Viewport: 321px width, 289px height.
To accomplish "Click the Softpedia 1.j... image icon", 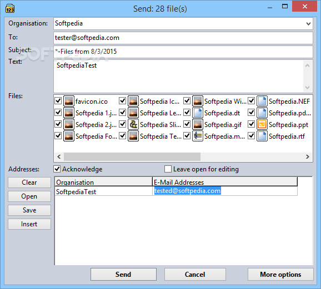I will [x=69, y=113].
